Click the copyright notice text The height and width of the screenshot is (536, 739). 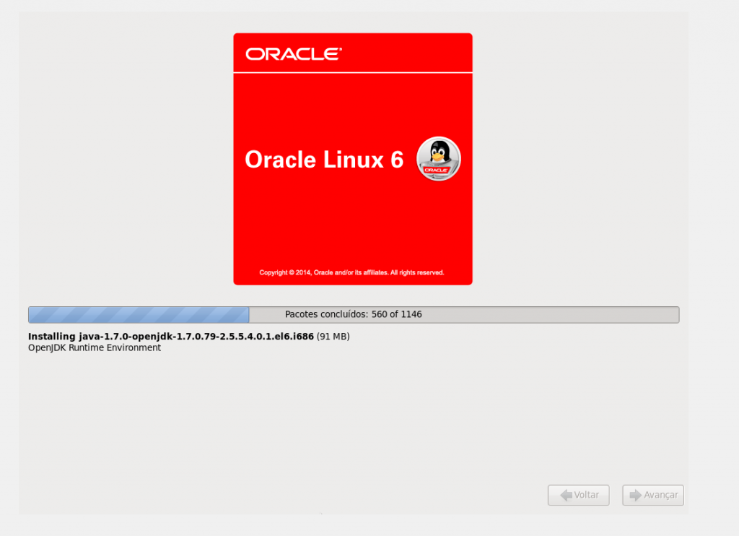click(352, 273)
